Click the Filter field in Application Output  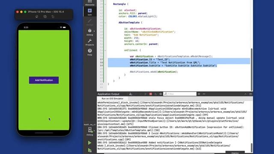tap(180, 94)
